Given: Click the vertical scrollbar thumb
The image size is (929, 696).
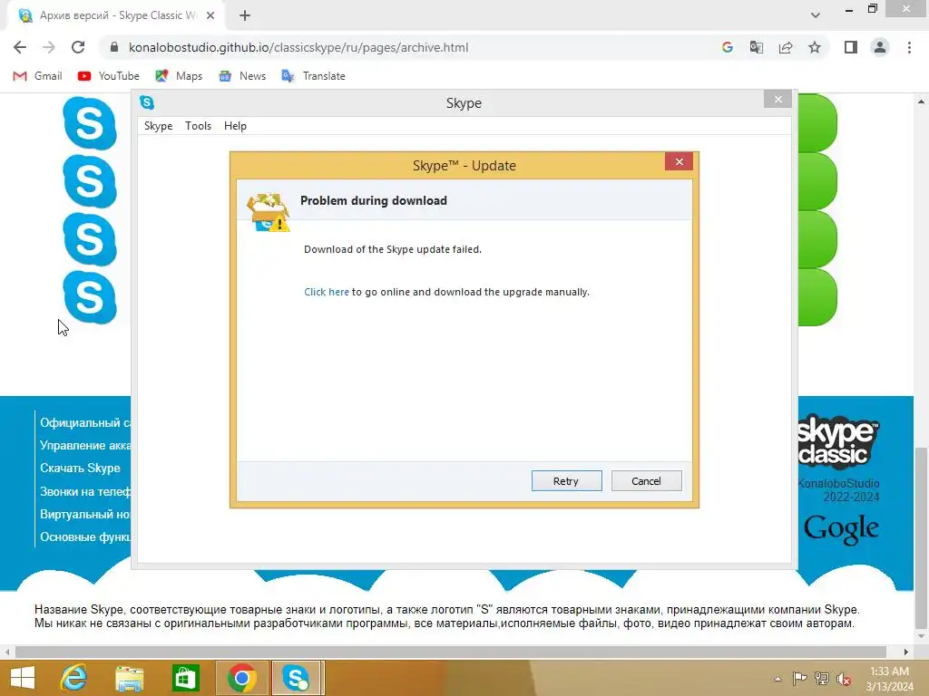Looking at the screenshot, I should 921,538.
